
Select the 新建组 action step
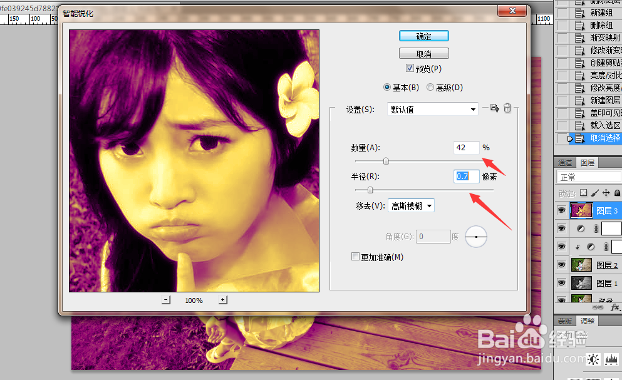pos(601,13)
